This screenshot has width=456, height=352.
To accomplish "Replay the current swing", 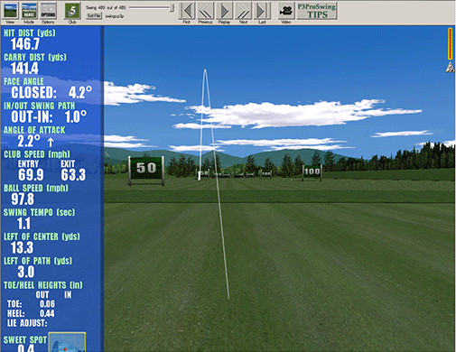I will (x=225, y=11).
